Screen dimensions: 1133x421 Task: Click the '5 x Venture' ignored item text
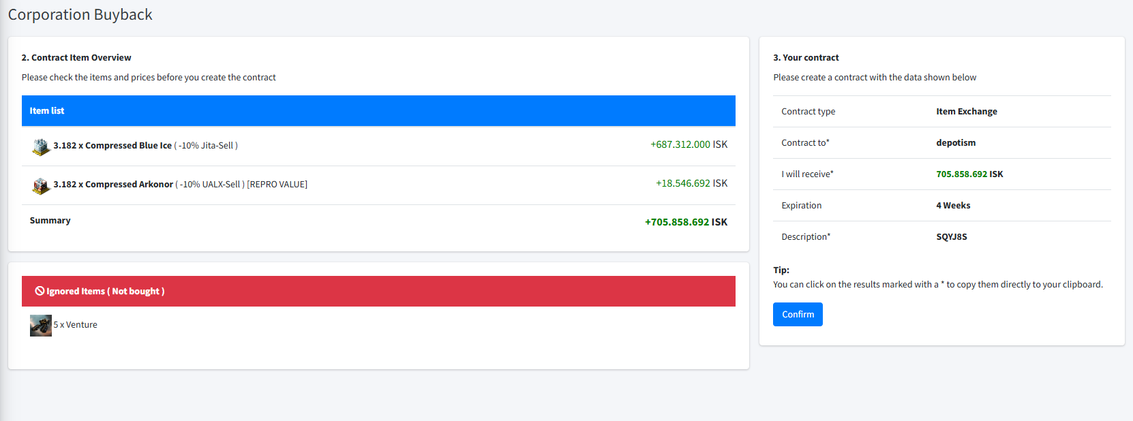[75, 325]
